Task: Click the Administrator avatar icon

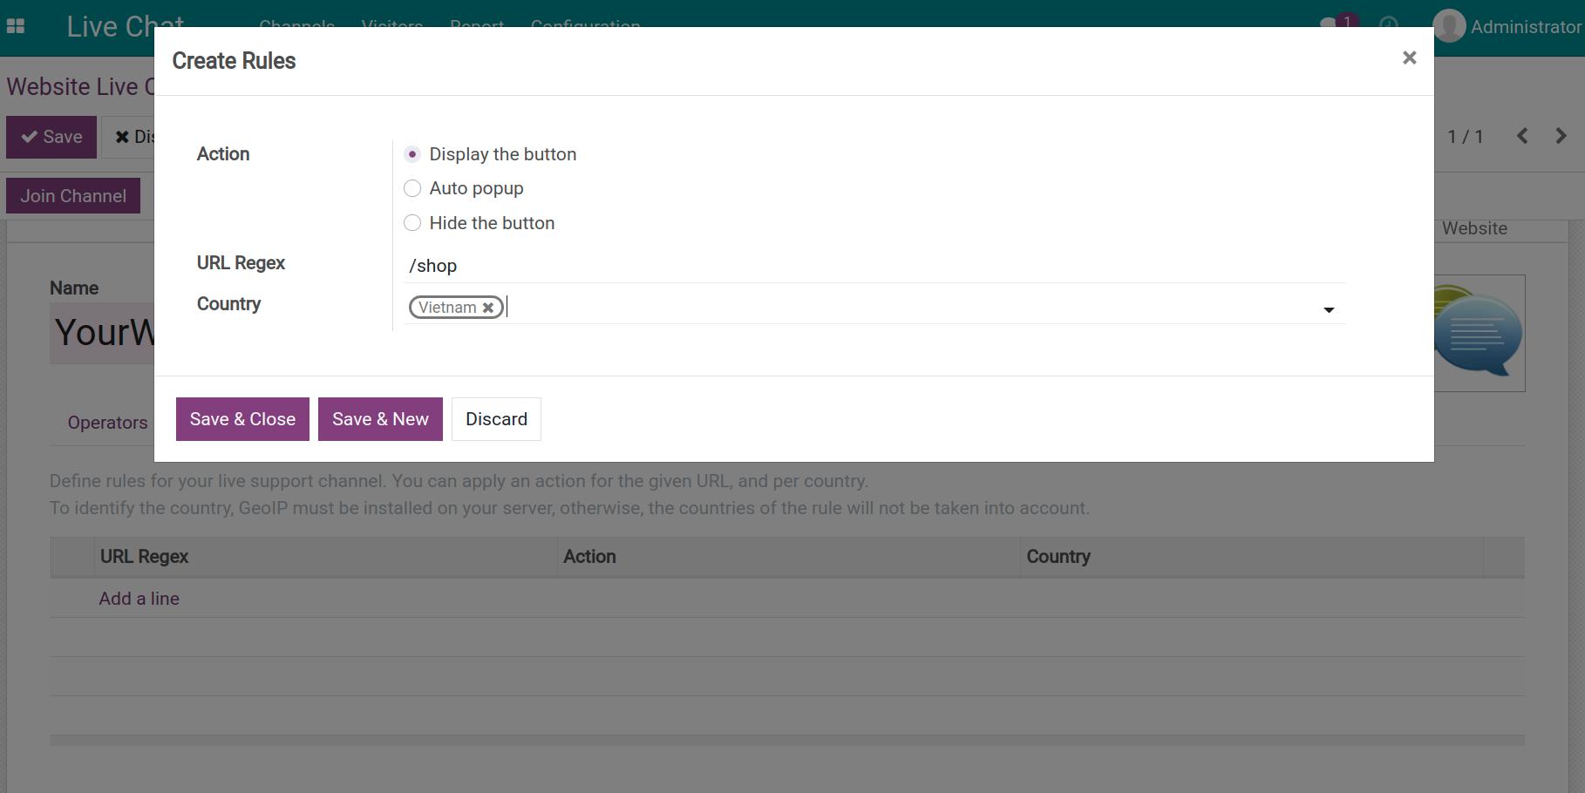Action: coord(1449,26)
